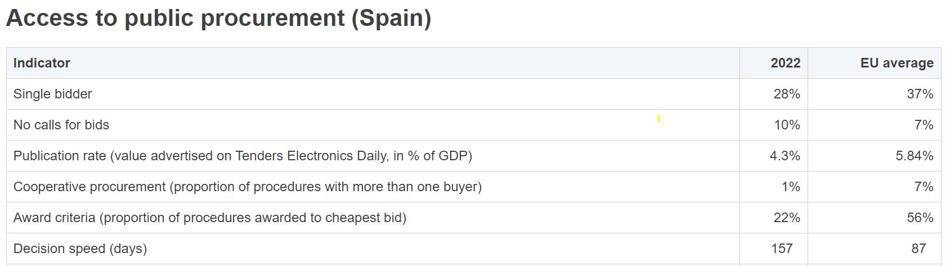Viewport: 946px width, 266px height.
Task: Click the '2022' column header
Action: [785, 63]
